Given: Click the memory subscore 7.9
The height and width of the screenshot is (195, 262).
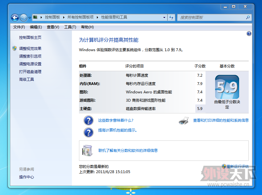Looking at the screenshot, I should [200, 84].
